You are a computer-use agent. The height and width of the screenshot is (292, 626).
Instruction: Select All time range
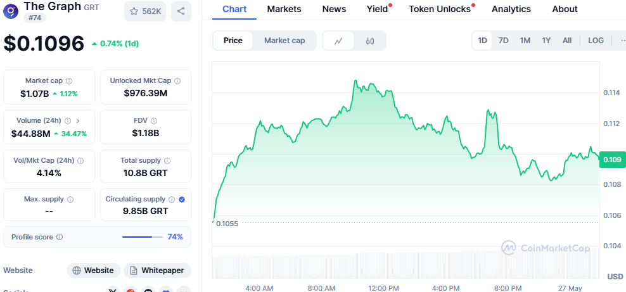[x=567, y=41]
